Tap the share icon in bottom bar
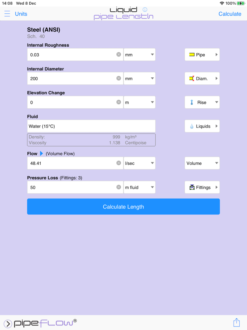The image size is (247, 330). point(236,322)
